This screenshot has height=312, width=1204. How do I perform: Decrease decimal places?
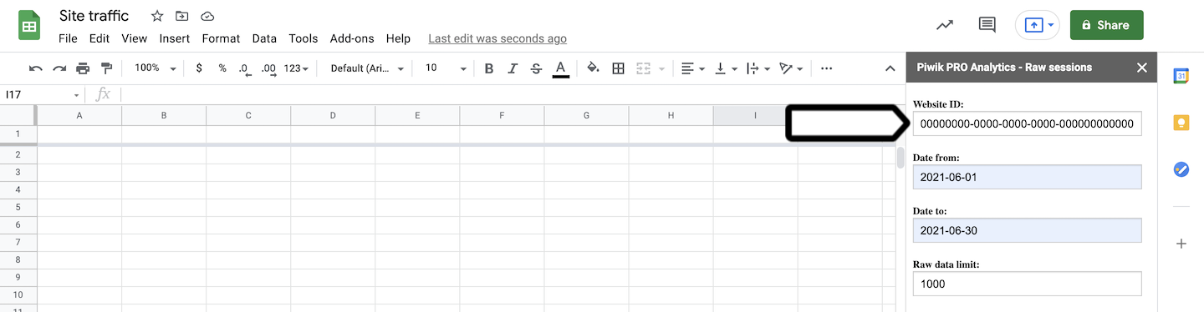[245, 68]
